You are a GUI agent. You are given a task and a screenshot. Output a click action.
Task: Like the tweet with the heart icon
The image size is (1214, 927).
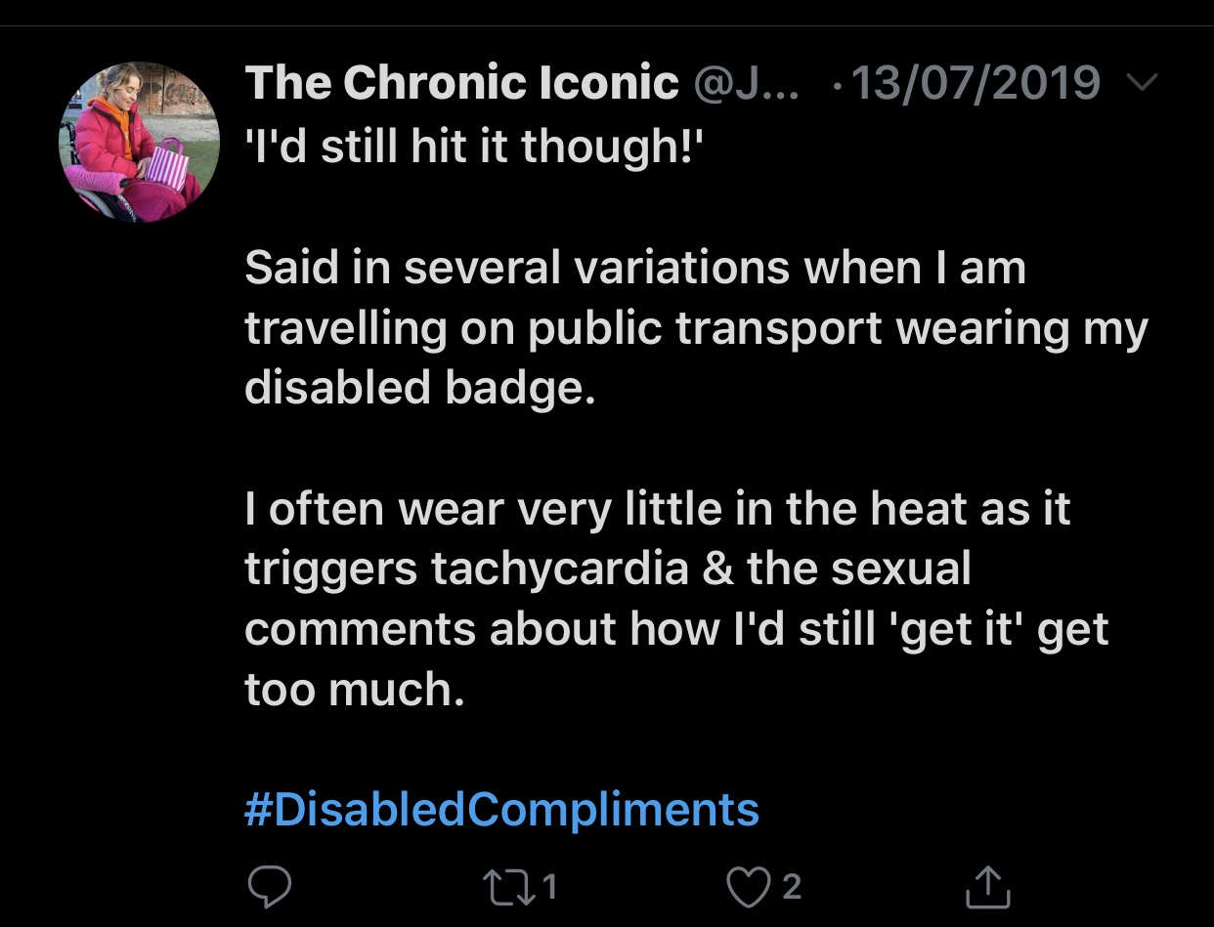[750, 885]
